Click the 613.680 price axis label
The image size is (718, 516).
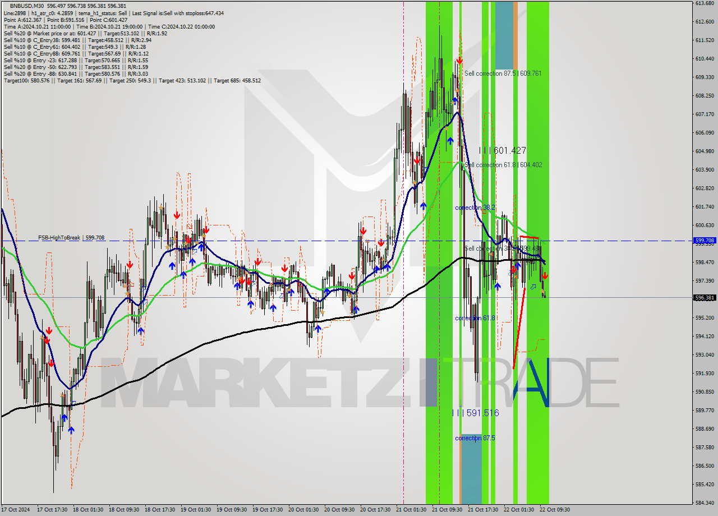coord(705,3)
